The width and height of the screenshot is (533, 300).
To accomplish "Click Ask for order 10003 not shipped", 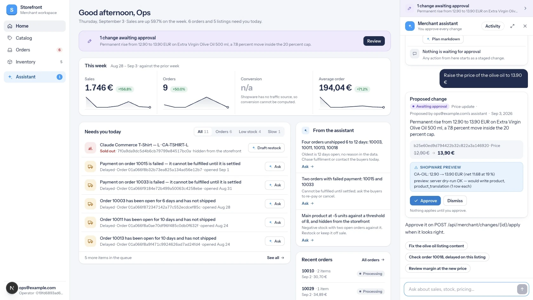I will pos(275,204).
